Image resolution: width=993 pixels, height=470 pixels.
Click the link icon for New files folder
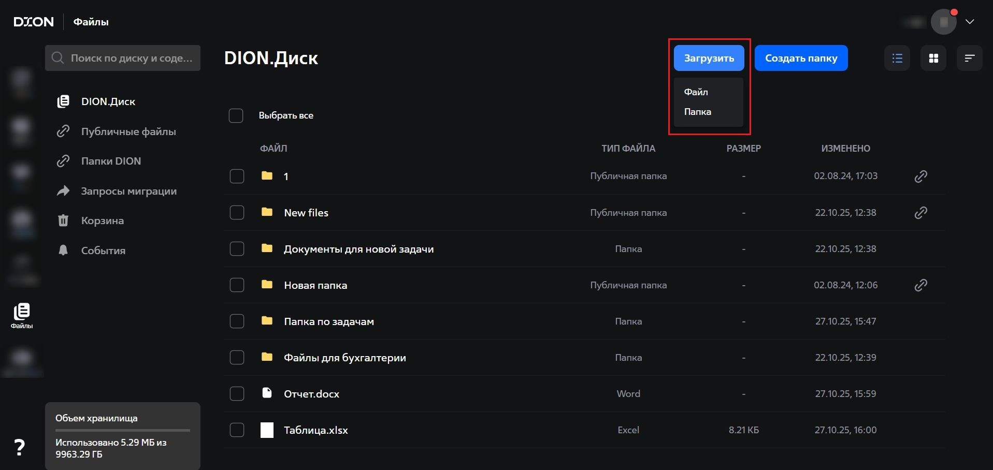(x=920, y=213)
